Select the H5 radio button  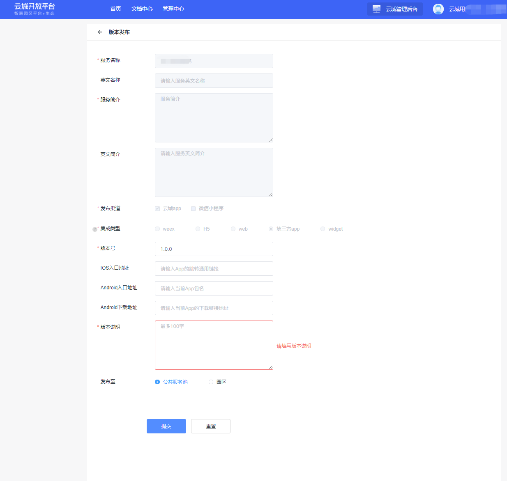tap(198, 229)
